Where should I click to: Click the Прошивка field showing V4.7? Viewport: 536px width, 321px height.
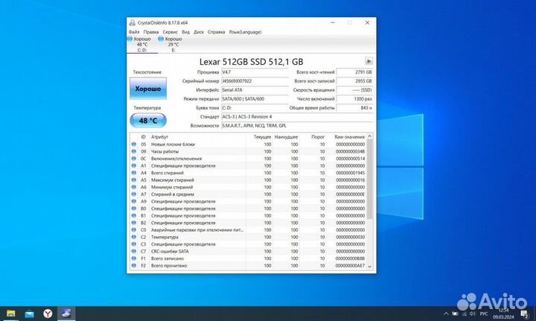point(255,72)
